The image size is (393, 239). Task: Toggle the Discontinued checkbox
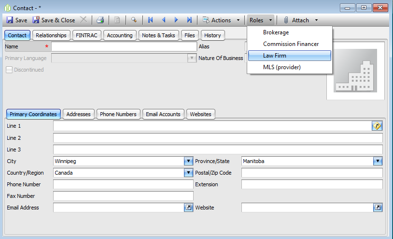[x=9, y=70]
